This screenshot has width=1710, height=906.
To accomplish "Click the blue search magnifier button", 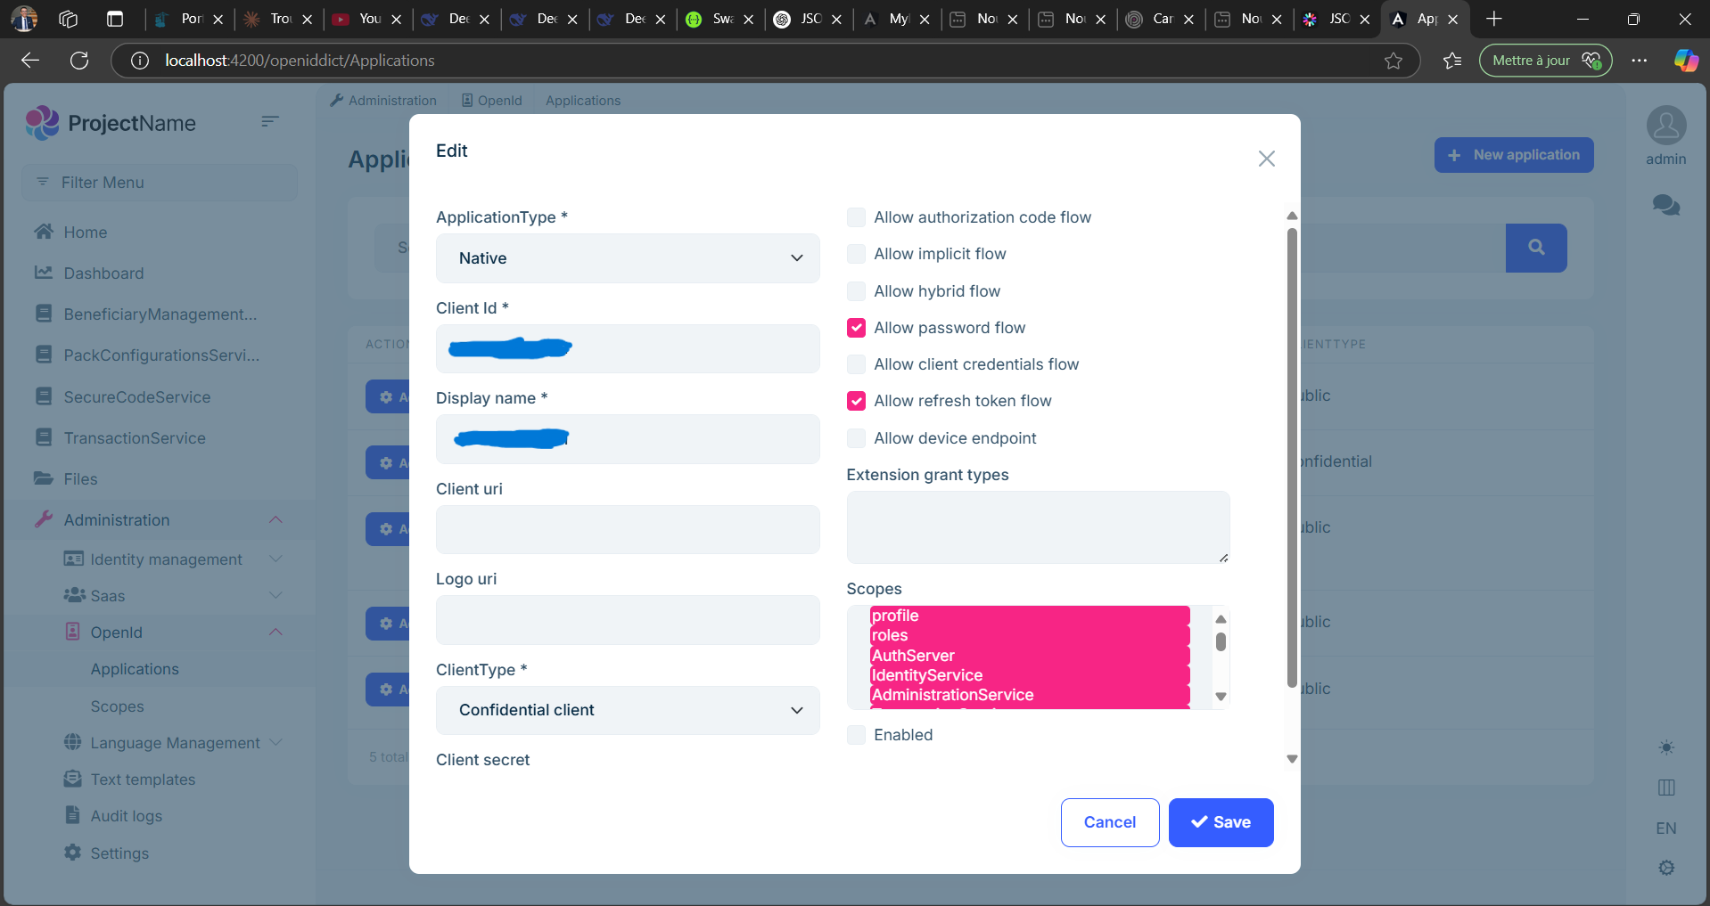I will [1535, 248].
